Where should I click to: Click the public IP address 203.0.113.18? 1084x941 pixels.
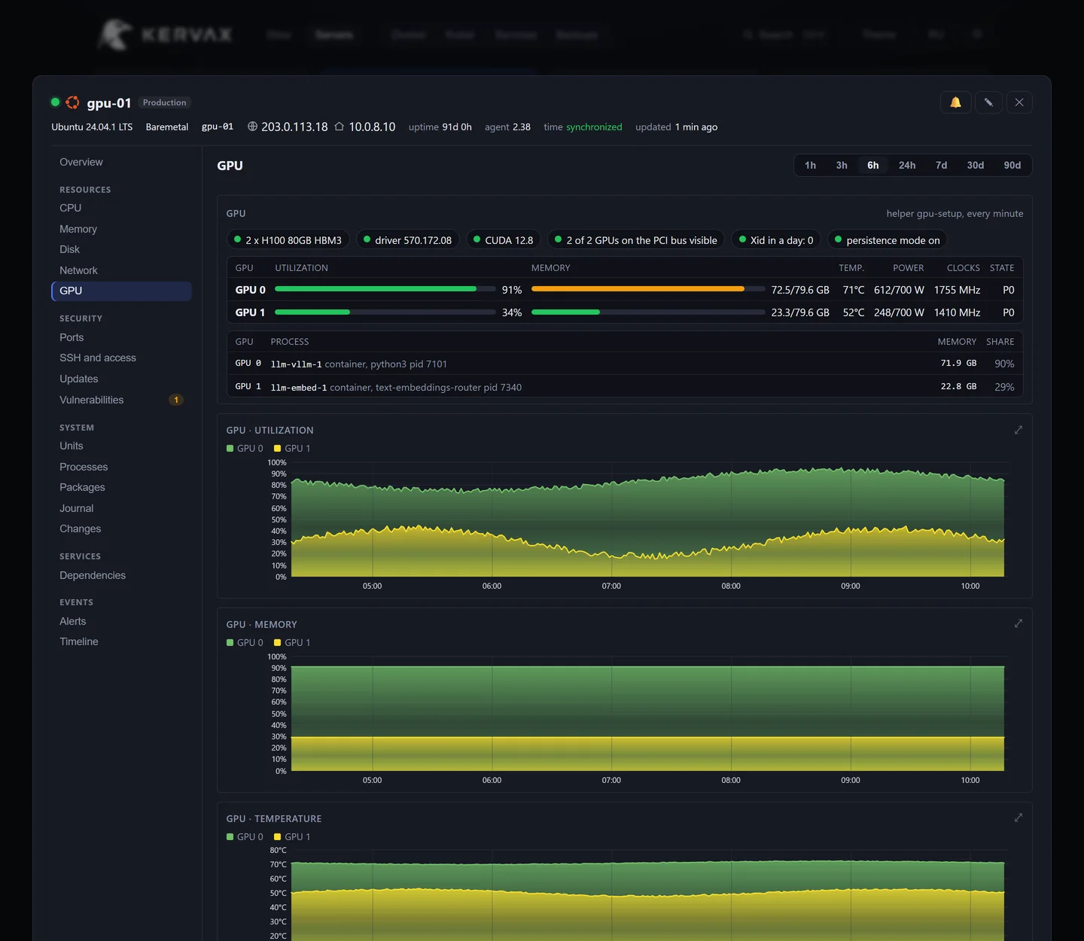coord(294,126)
